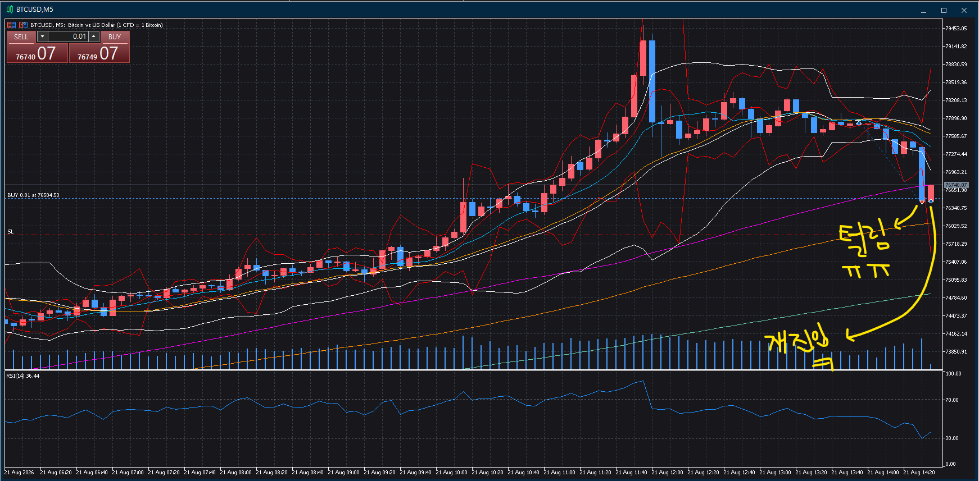Click the SELL button label
979x481 pixels.
click(x=21, y=37)
